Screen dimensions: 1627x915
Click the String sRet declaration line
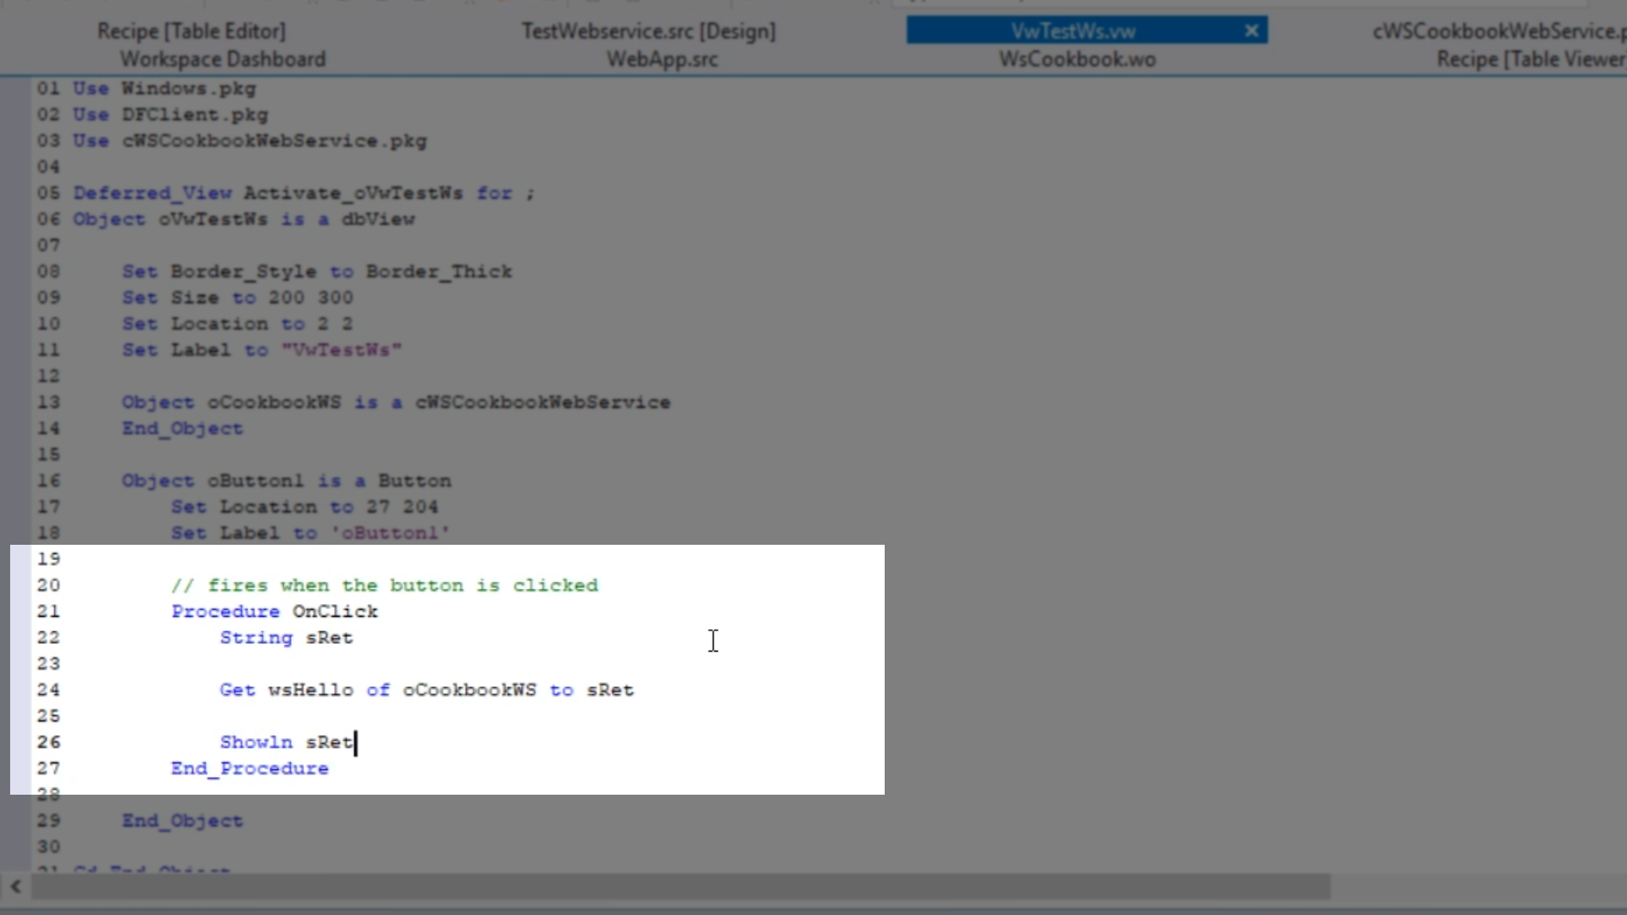coord(286,638)
